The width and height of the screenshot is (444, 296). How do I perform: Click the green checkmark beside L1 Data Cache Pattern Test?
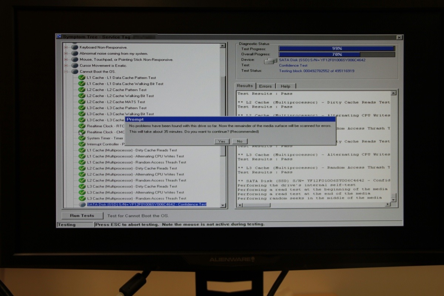82,78
